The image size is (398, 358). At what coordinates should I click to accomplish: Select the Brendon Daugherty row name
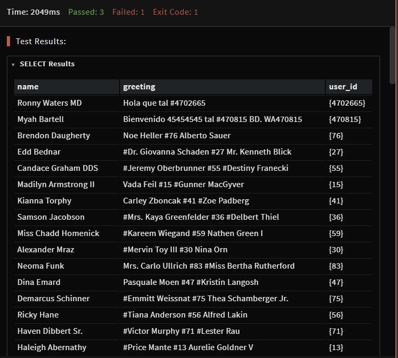pos(54,136)
